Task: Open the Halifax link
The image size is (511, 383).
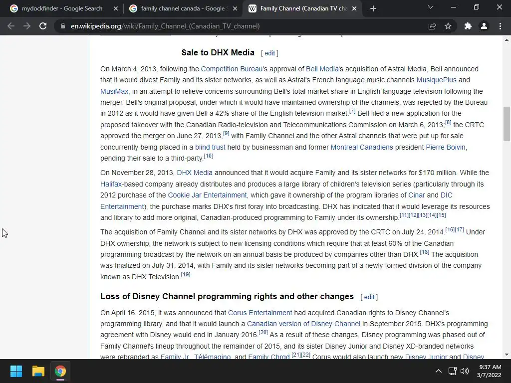Action: point(111,184)
